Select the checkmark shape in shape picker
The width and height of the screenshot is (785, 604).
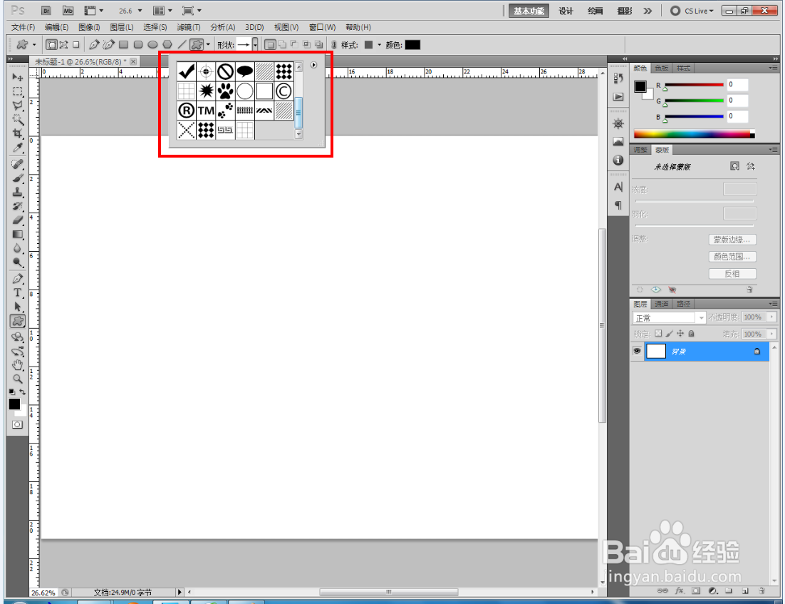(186, 72)
